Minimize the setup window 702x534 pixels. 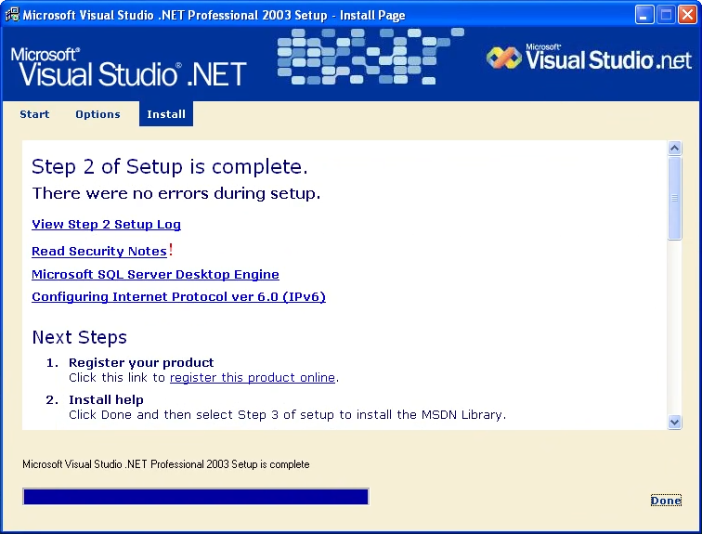pyautogui.click(x=644, y=15)
